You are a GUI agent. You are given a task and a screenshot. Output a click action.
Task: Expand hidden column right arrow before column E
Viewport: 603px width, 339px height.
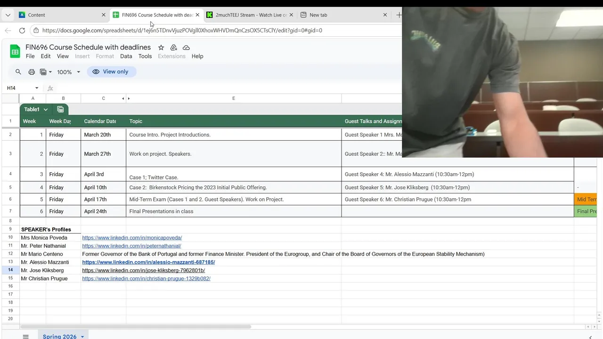tap(129, 98)
